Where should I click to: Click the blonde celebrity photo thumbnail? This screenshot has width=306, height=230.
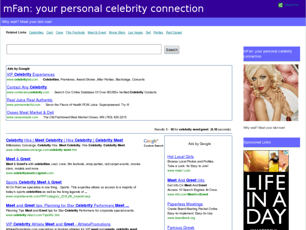(271, 93)
